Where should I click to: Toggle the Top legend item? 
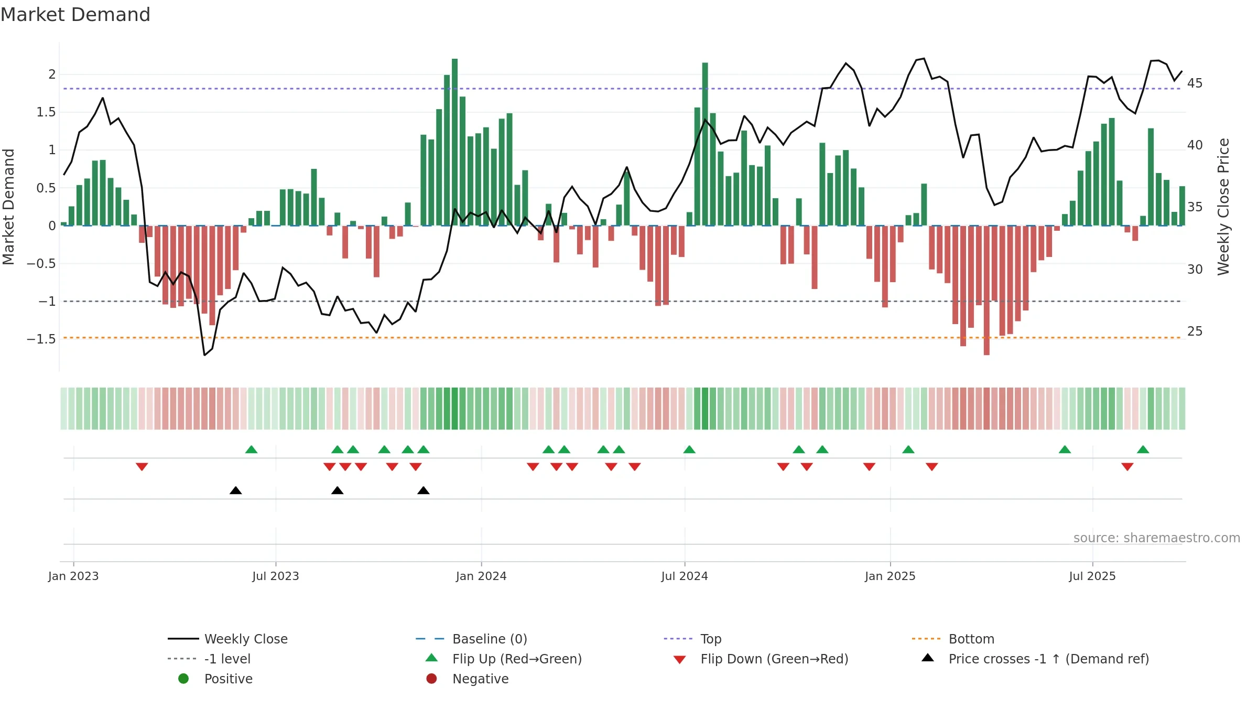coord(692,639)
